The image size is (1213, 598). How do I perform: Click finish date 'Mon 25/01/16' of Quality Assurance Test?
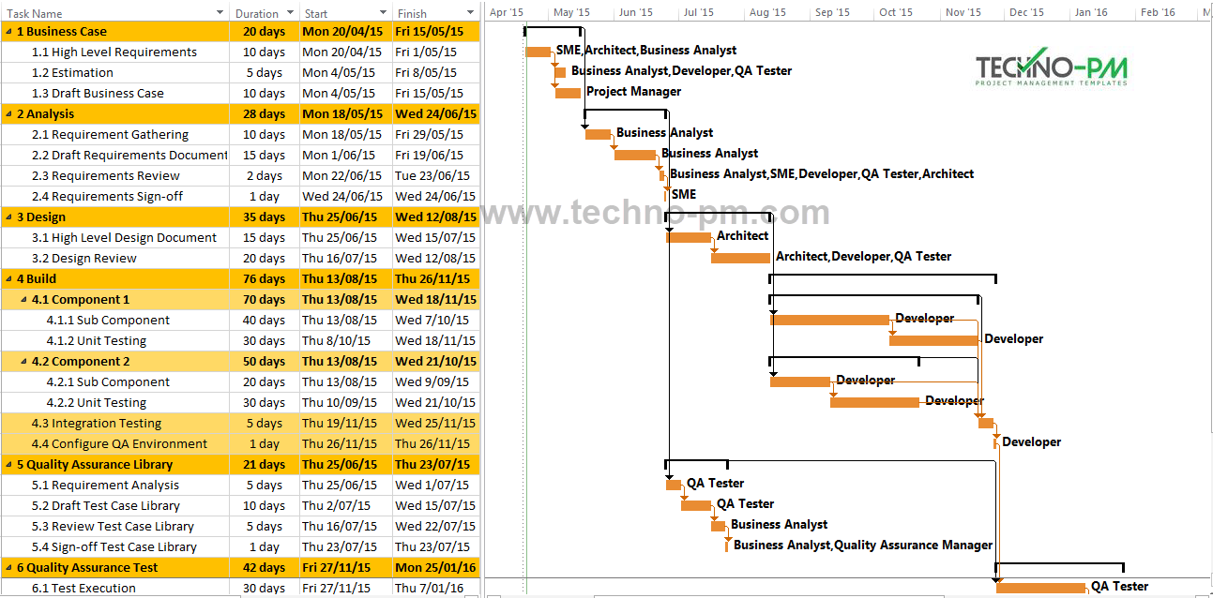click(x=436, y=568)
